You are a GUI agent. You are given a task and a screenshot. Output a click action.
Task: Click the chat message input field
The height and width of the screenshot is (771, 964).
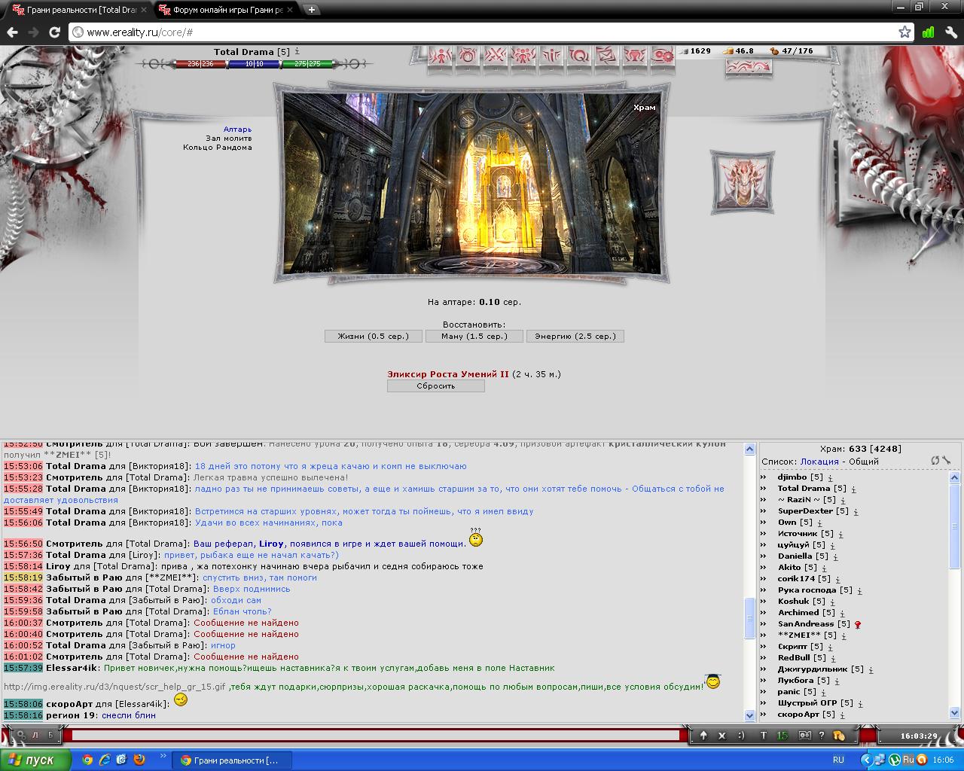click(x=376, y=736)
